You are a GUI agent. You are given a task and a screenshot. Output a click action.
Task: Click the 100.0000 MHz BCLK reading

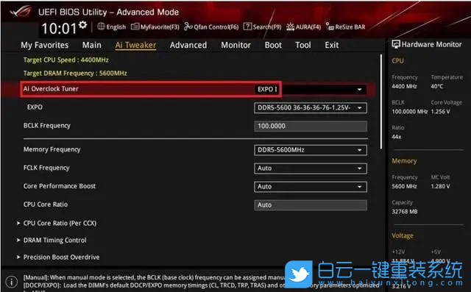point(410,112)
